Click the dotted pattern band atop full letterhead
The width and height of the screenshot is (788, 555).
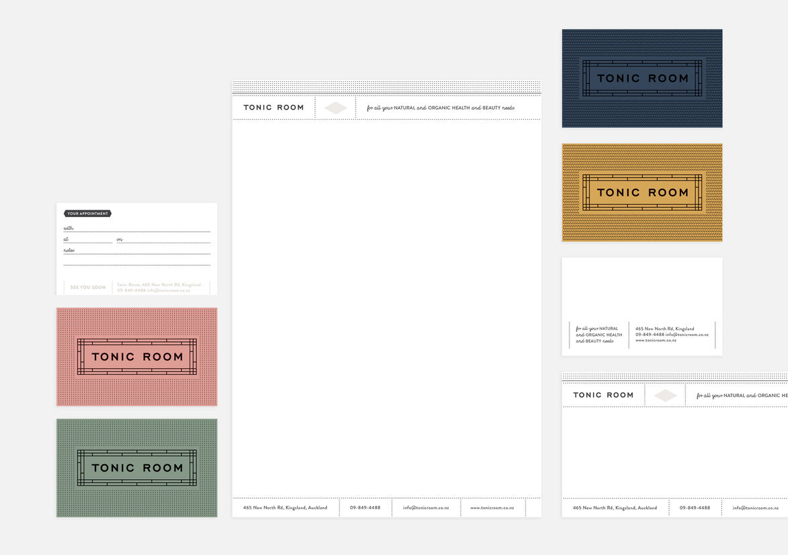pos(387,87)
